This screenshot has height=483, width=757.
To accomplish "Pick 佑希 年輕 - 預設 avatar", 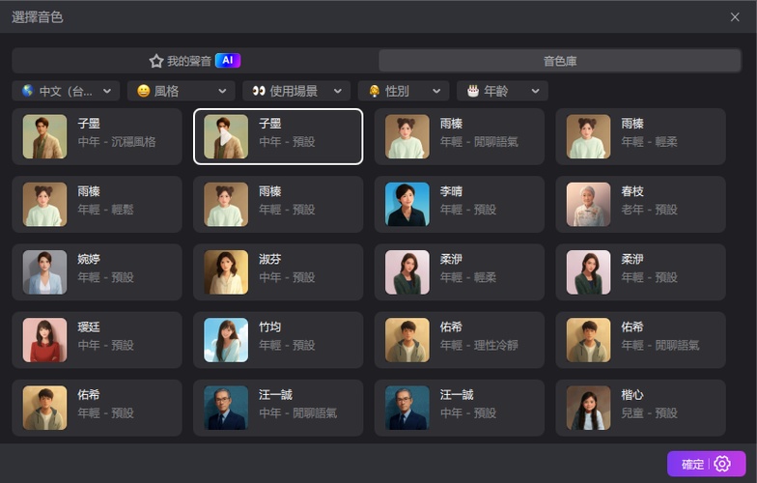I will click(x=44, y=408).
